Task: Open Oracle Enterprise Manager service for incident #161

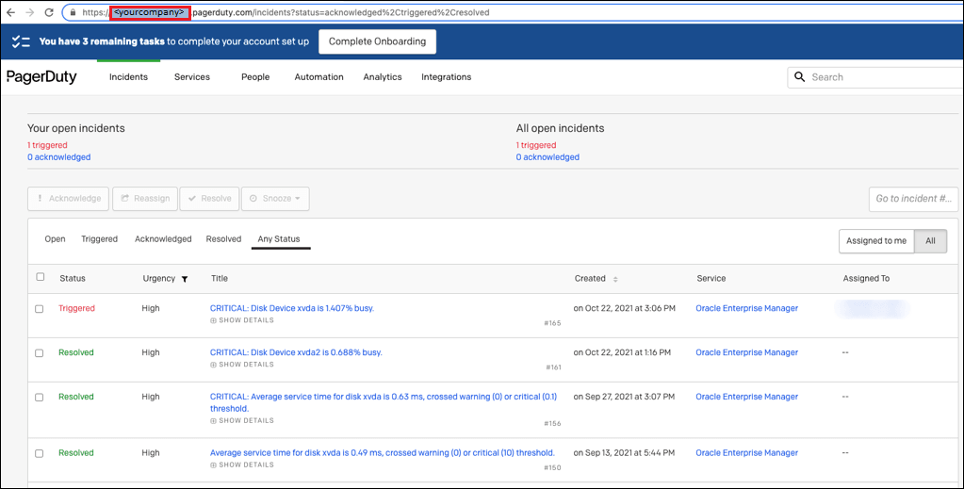Action: 747,352
